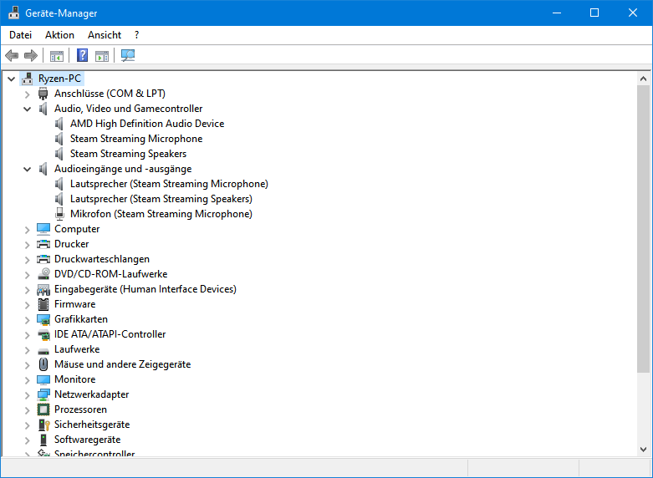653x478 pixels.
Task: Maximize the Geräte-Manager window
Action: 594,13
